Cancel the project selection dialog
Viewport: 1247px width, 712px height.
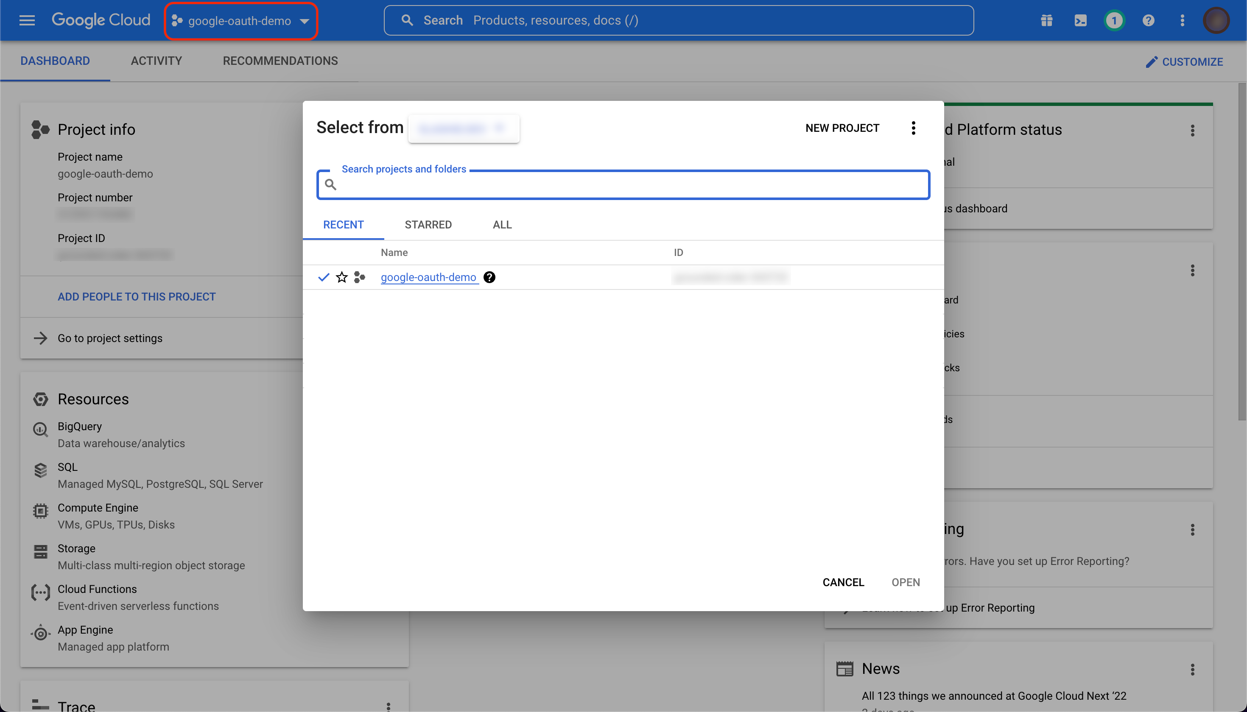click(x=843, y=582)
